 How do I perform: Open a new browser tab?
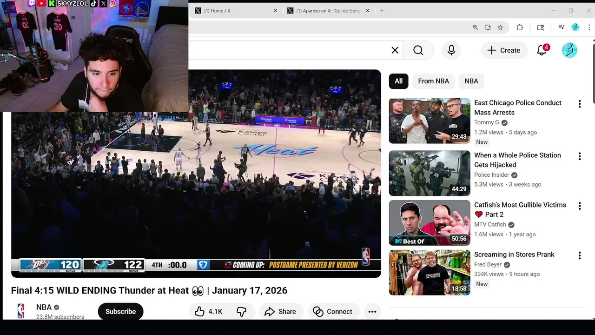(x=382, y=11)
